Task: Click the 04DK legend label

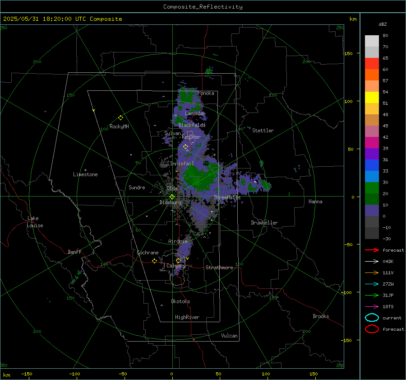Action: coord(388,261)
